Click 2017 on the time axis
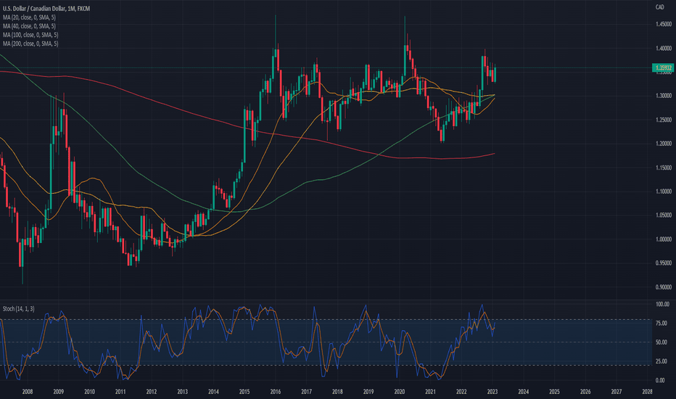This screenshot has width=676, height=399. [307, 392]
